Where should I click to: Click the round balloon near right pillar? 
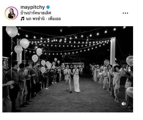pos(107,63)
